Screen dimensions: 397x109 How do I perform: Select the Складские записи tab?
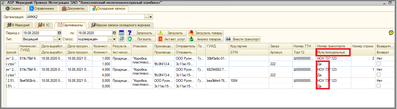(109, 8)
